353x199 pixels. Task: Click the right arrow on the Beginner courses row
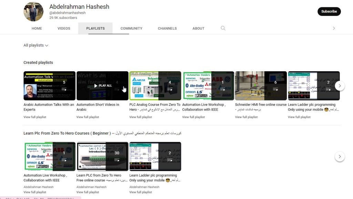pos(340,156)
